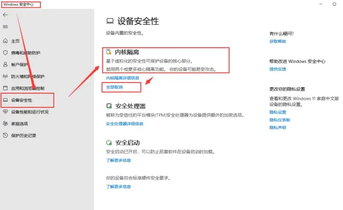
Task: Click the back arrow icon
Action: [x=5, y=15]
